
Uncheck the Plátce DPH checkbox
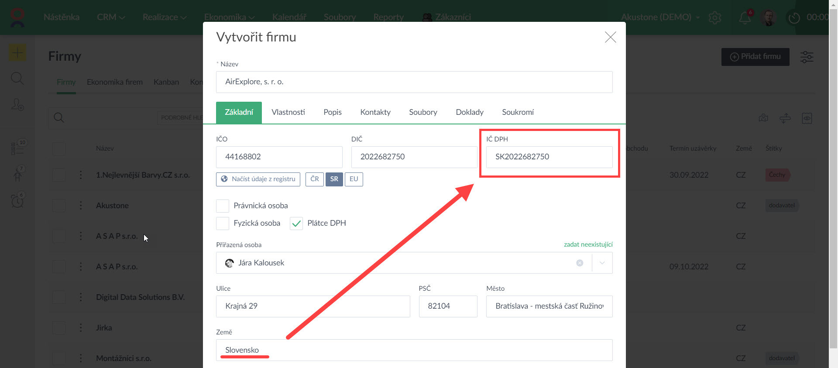[x=296, y=224]
